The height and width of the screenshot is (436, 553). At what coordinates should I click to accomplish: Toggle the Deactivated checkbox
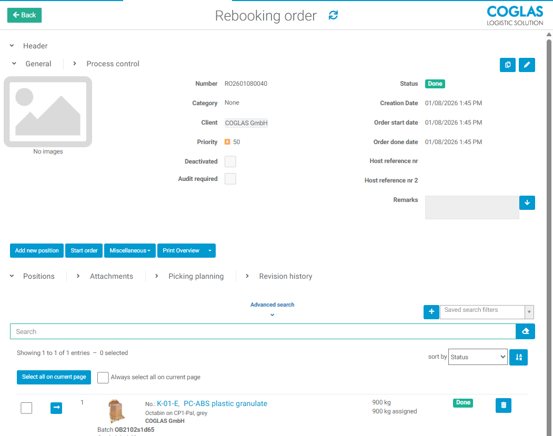[x=230, y=161]
